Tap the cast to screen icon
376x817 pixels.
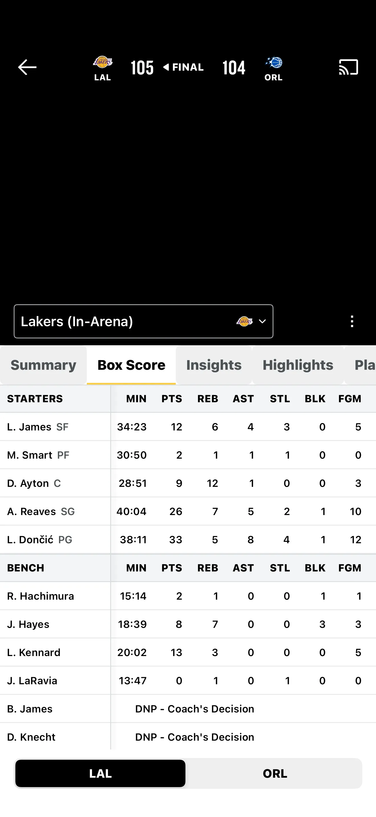(x=348, y=67)
